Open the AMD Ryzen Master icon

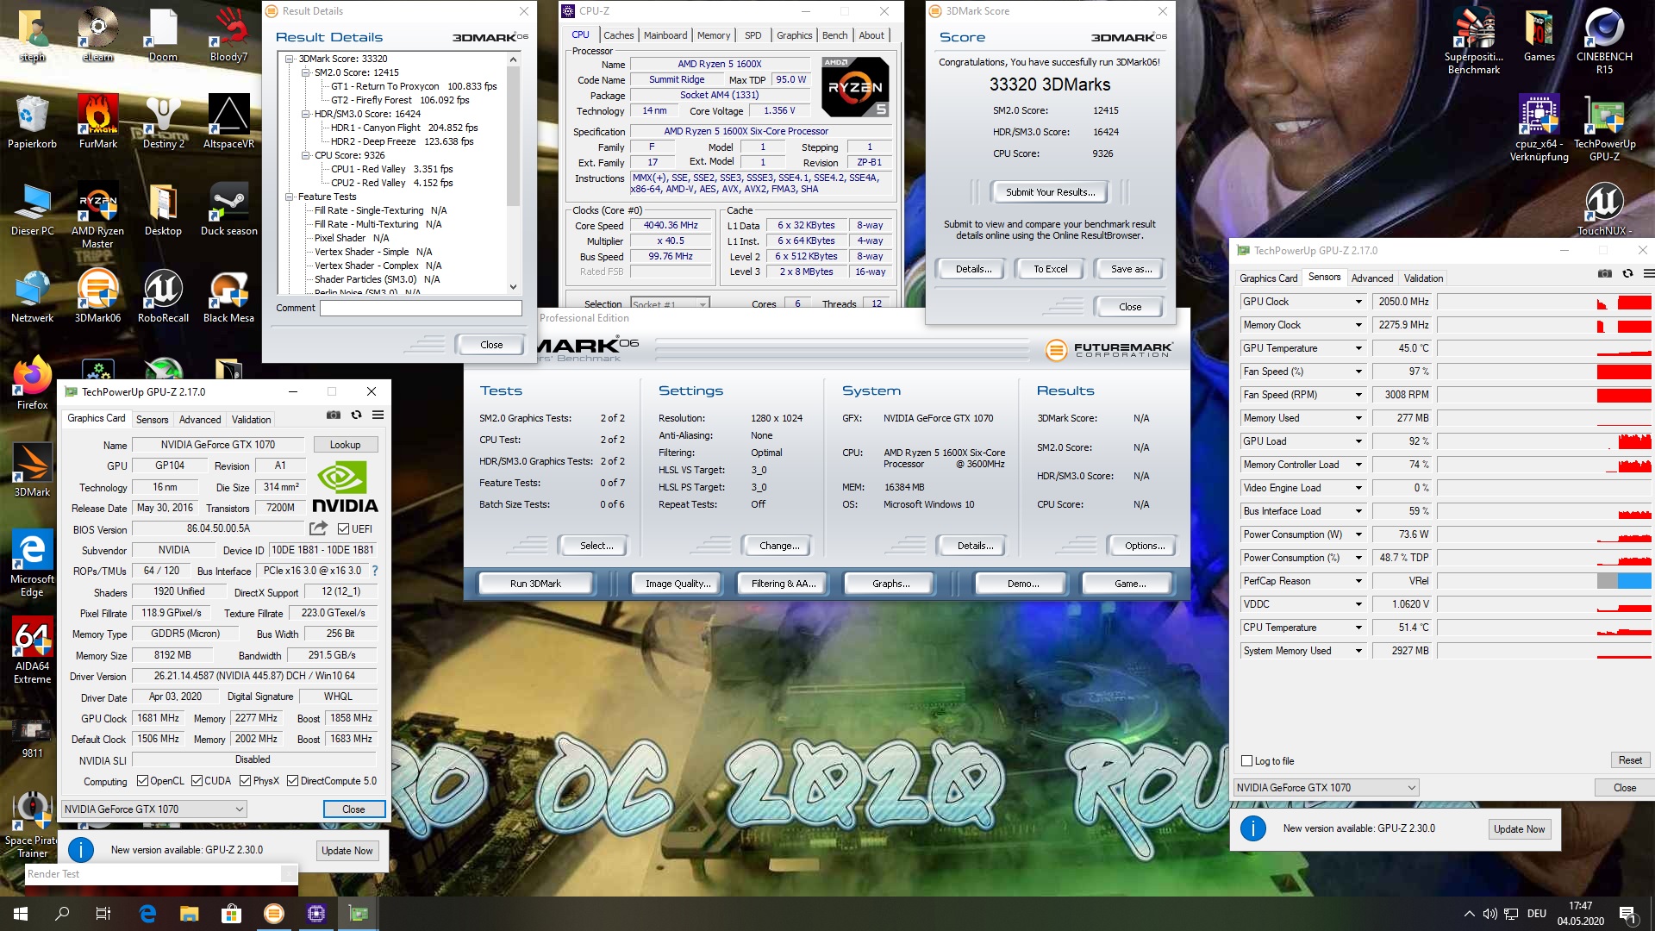tap(97, 216)
